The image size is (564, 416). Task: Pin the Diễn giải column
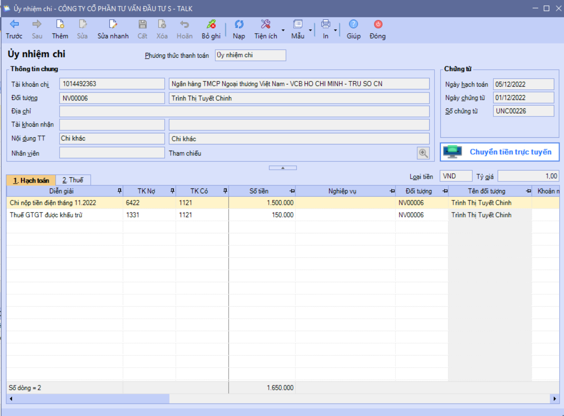pyautogui.click(x=119, y=191)
